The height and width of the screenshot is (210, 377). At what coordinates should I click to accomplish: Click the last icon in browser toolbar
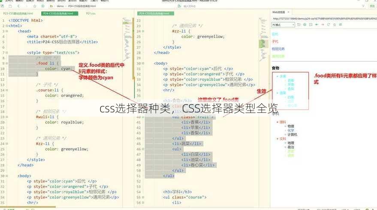[341, 24]
